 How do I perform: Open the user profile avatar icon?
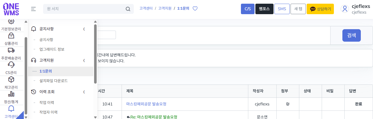(x=345, y=9)
